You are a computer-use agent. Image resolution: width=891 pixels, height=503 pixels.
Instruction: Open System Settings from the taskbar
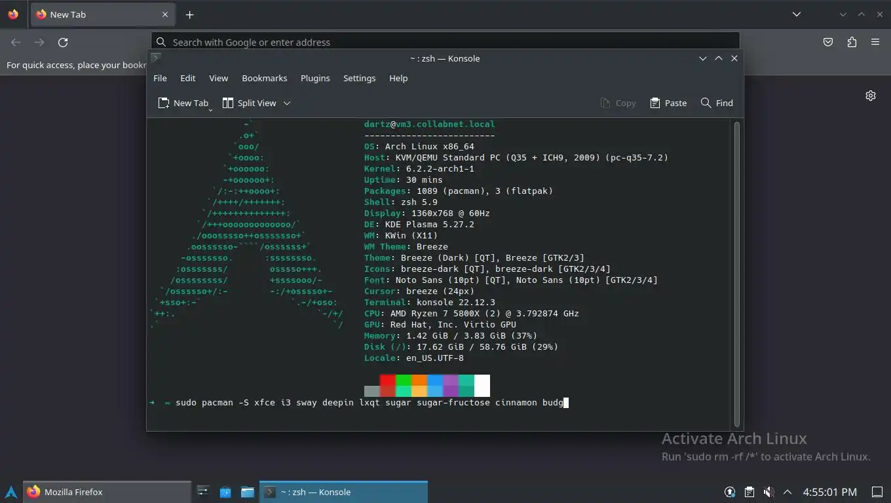point(203,492)
